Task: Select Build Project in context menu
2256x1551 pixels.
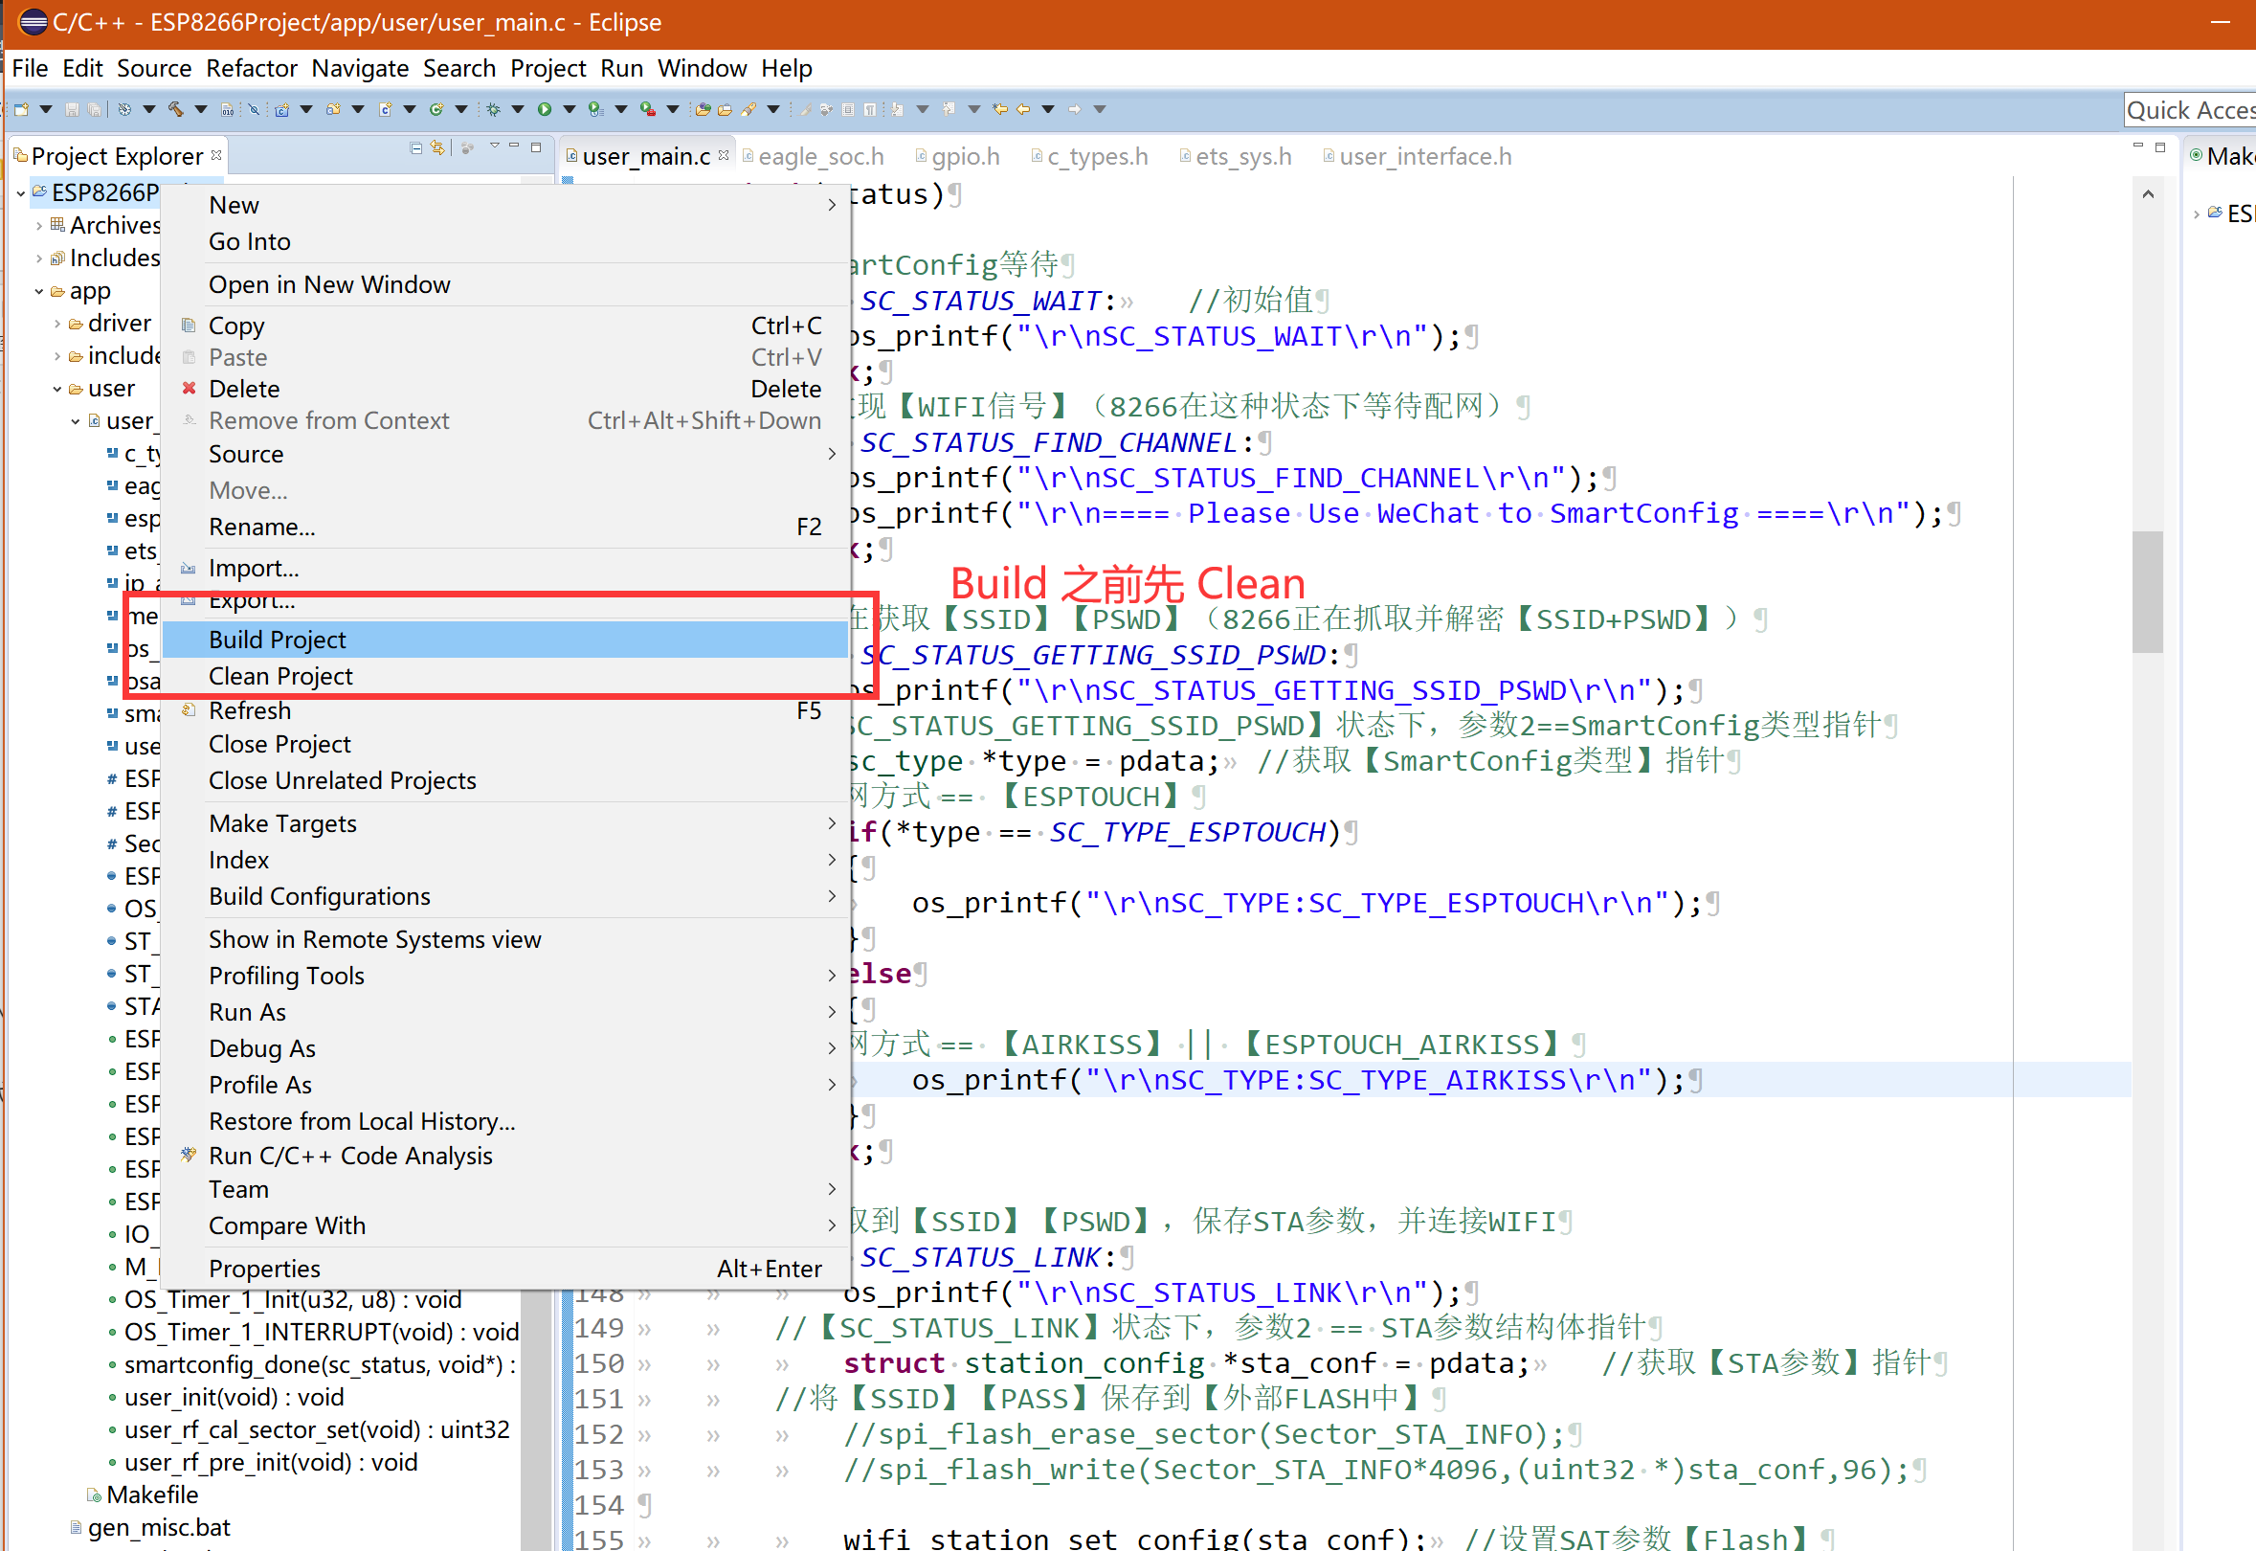Action: (x=278, y=640)
